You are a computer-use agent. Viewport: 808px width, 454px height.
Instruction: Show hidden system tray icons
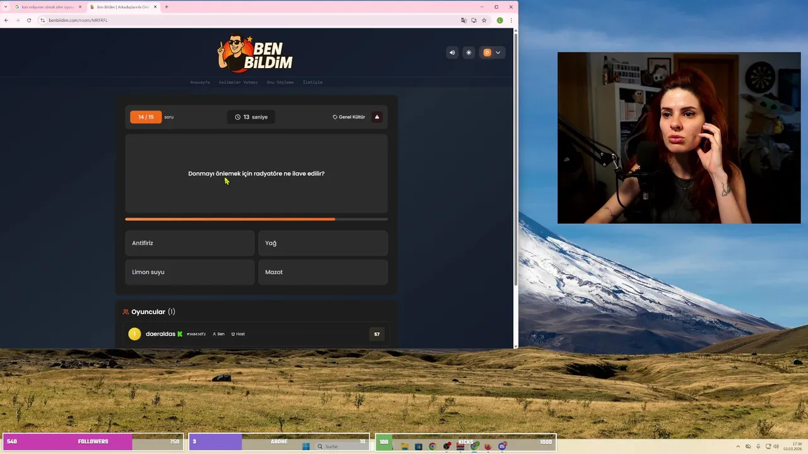click(738, 446)
